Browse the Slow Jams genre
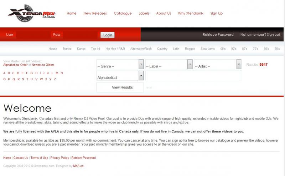The height and width of the screenshot is (176, 285). [208, 49]
